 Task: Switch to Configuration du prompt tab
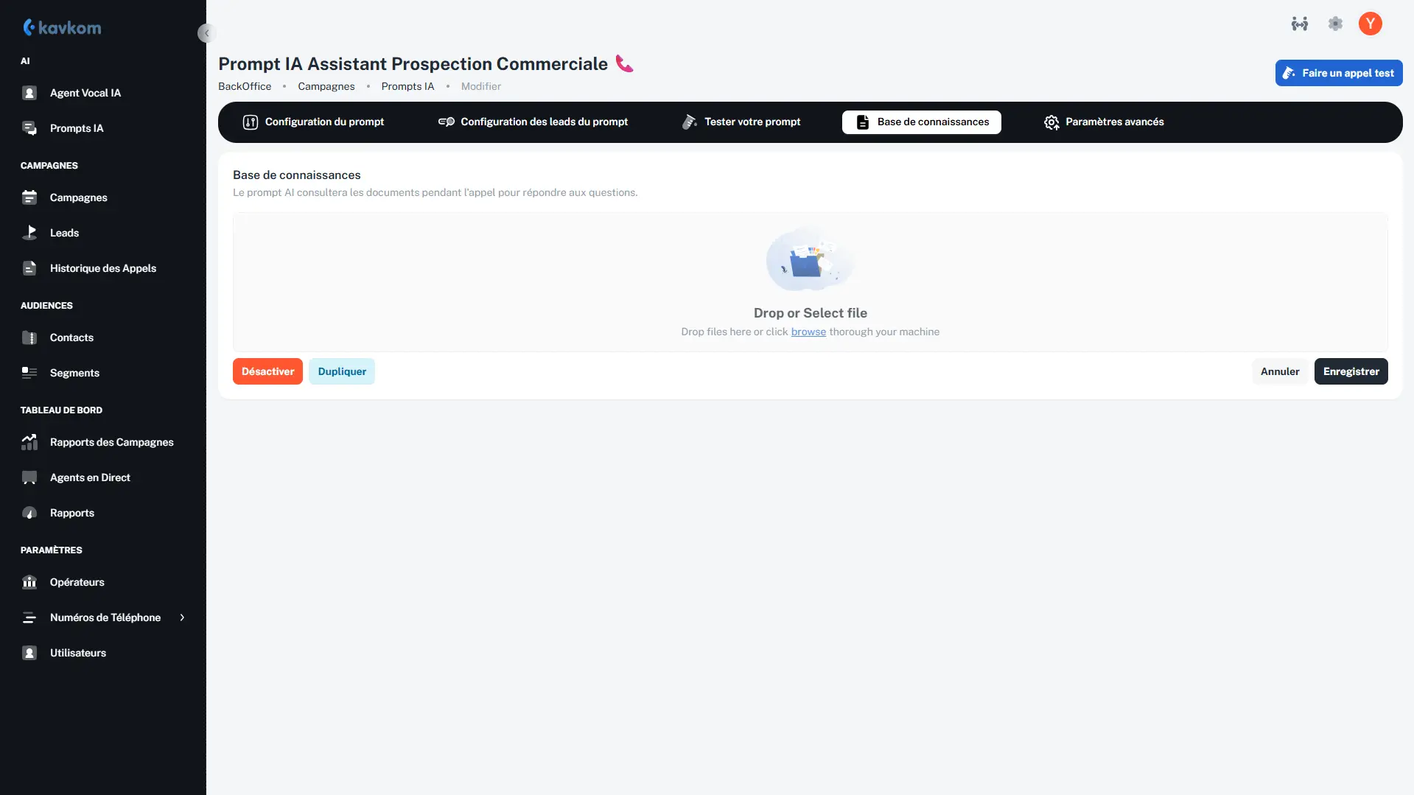tap(313, 122)
